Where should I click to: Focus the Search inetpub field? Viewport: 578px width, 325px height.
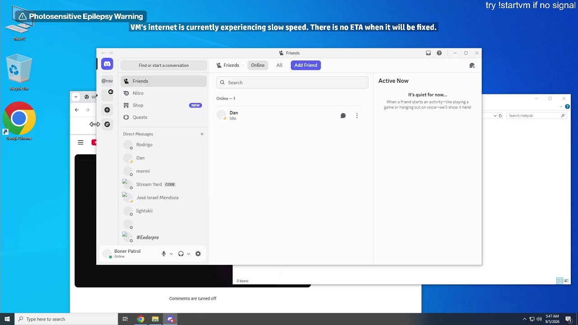point(536,116)
